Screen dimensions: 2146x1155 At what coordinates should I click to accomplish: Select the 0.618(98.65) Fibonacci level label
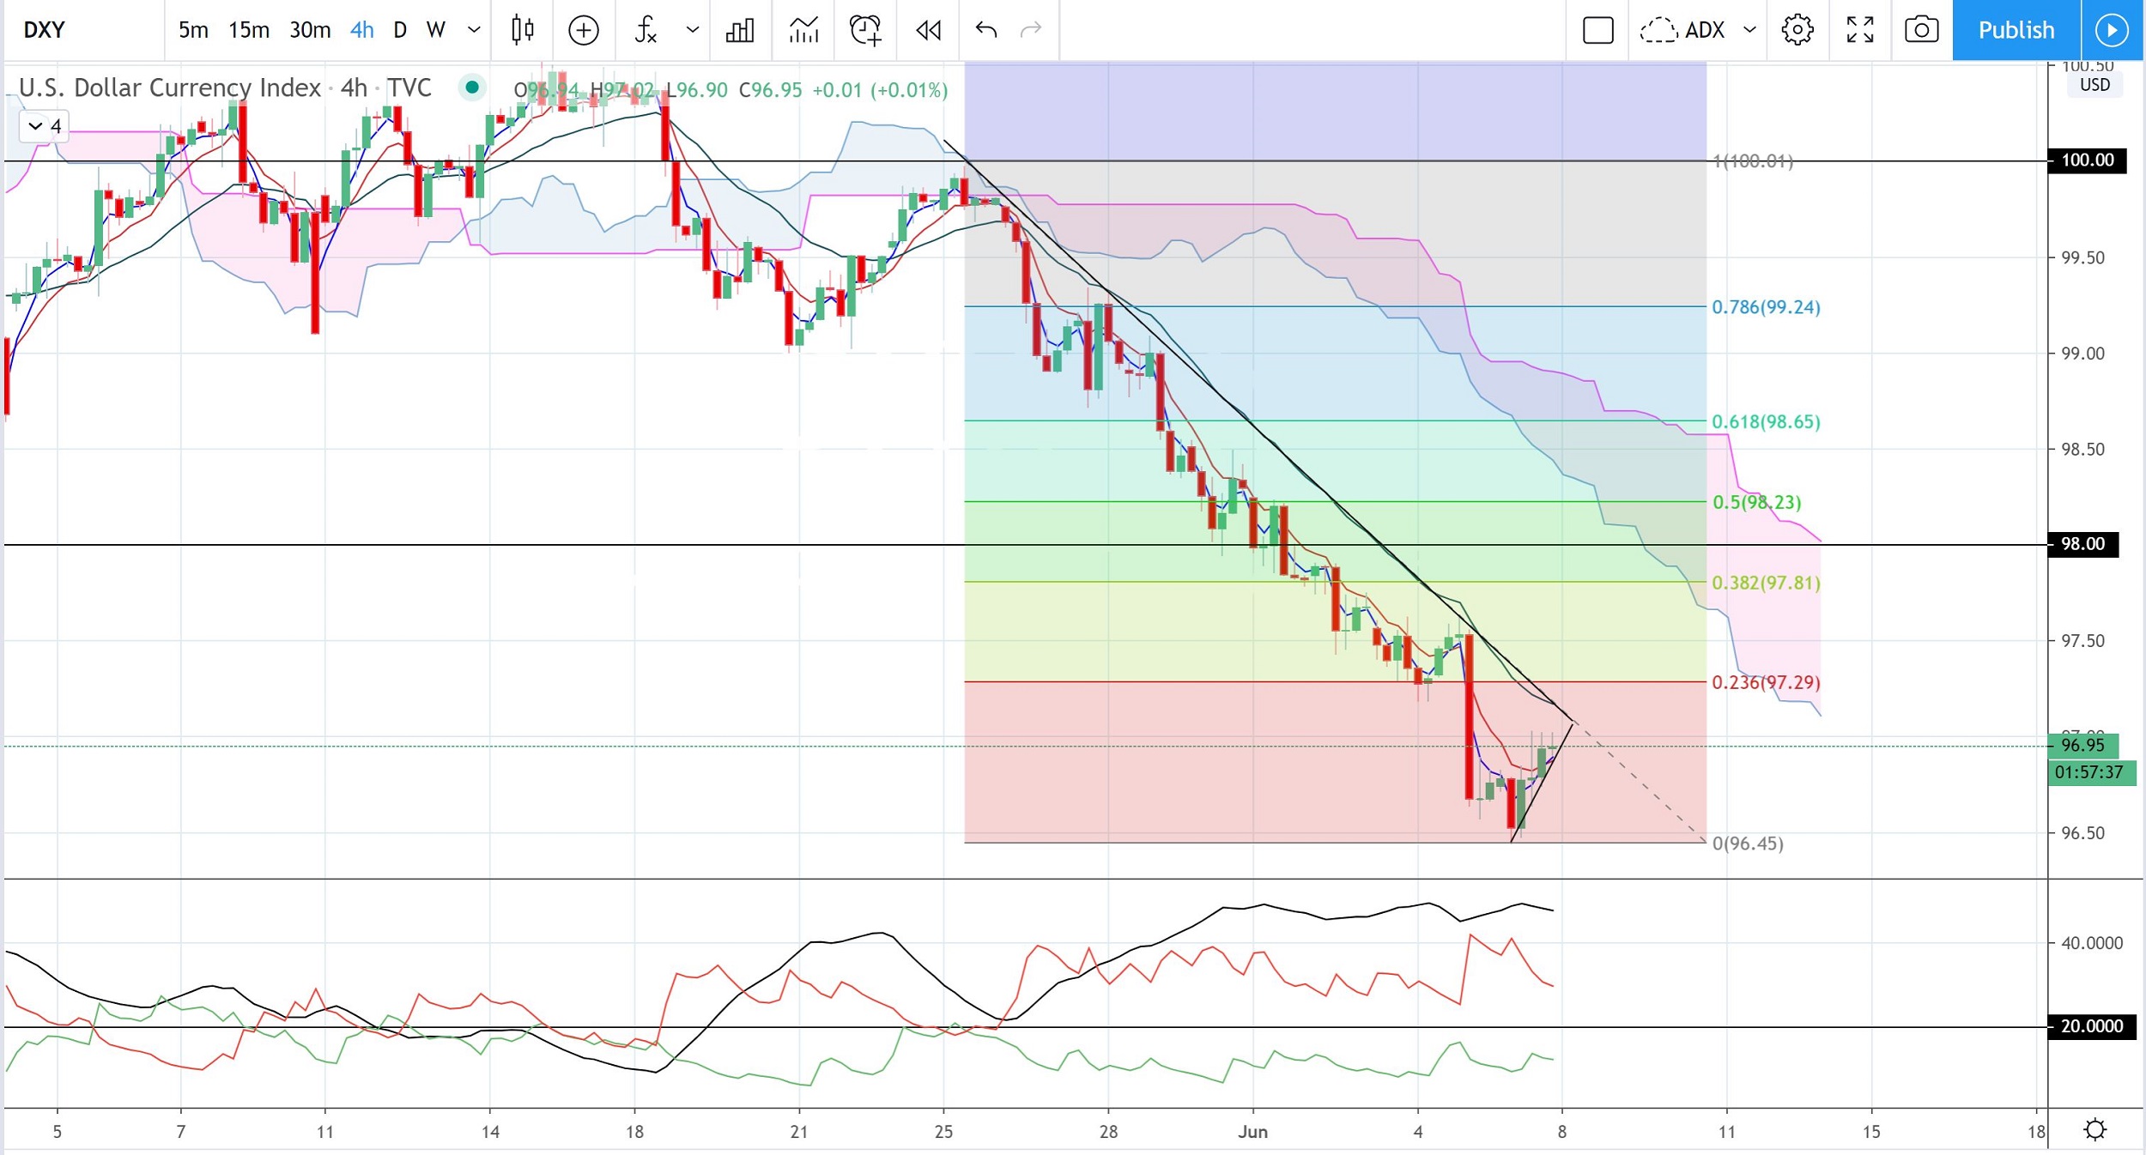pyautogui.click(x=1766, y=421)
